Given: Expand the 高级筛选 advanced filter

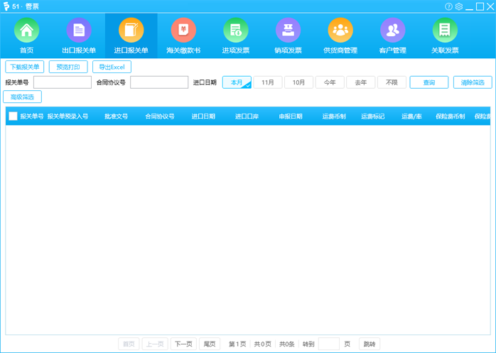Looking at the screenshot, I should (x=22, y=97).
